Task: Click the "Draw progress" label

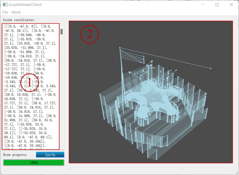Action: (15, 154)
